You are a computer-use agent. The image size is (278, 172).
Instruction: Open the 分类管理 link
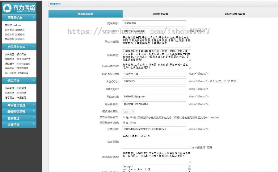click(9, 88)
